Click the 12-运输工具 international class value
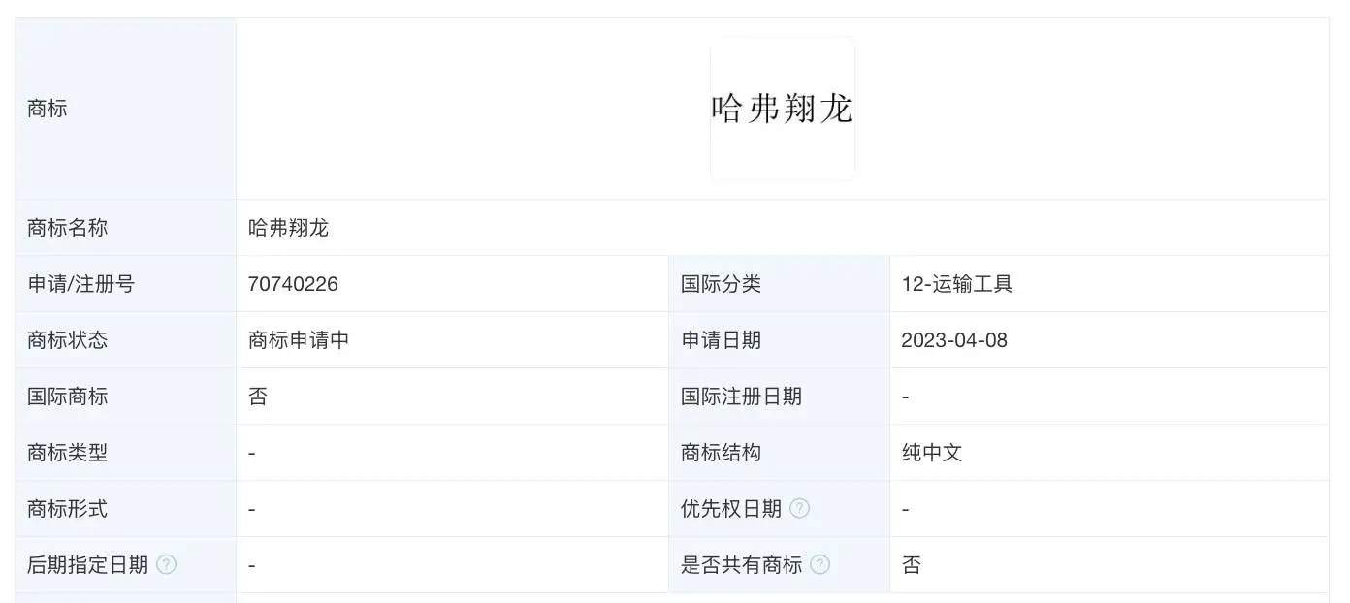The image size is (1350, 603). 957,284
